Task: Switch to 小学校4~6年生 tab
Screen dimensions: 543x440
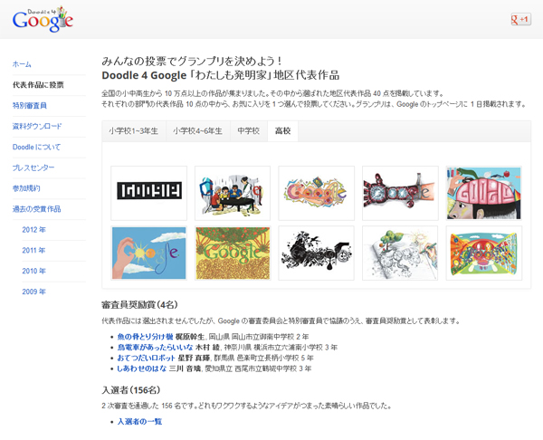Action: [x=197, y=131]
